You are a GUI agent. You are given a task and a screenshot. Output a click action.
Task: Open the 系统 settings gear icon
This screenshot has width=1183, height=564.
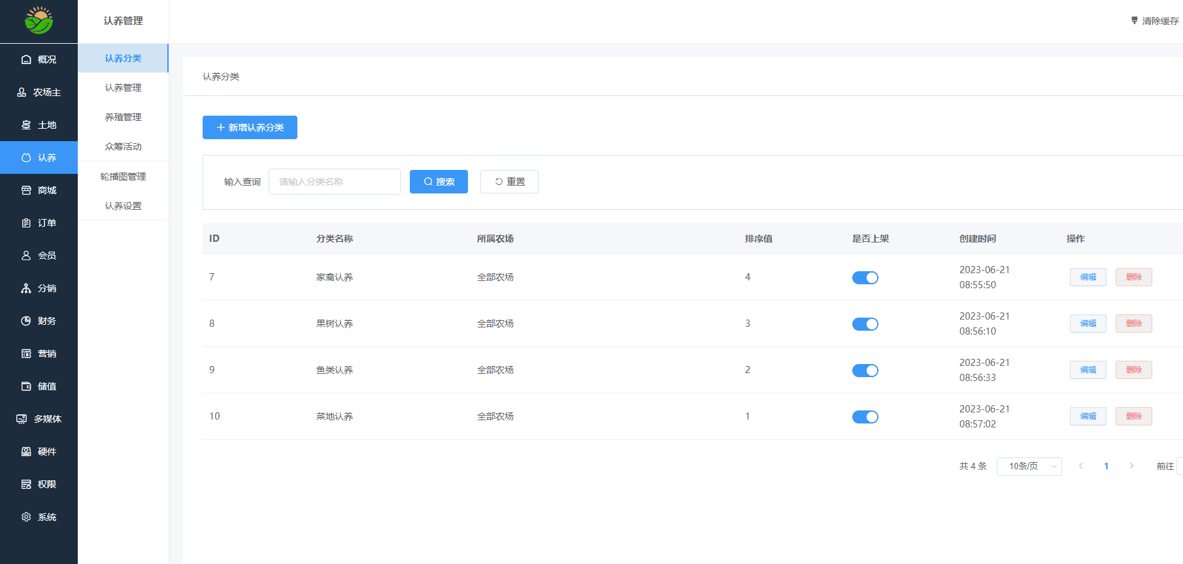click(x=26, y=517)
